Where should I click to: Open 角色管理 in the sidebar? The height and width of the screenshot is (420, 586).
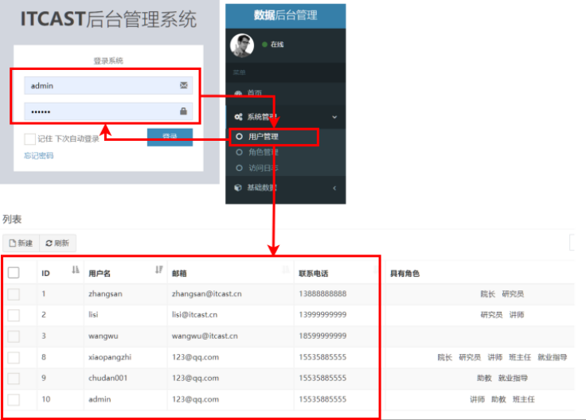coord(264,152)
